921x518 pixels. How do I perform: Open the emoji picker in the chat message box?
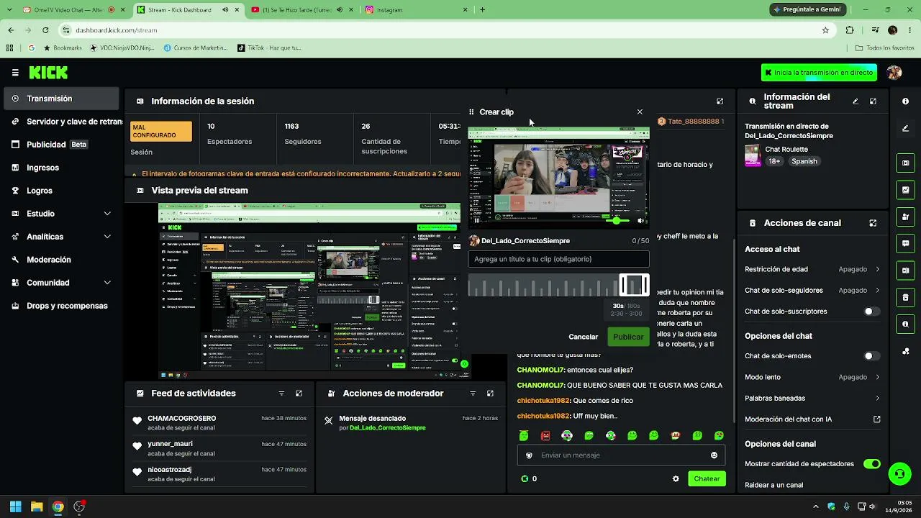(x=714, y=455)
